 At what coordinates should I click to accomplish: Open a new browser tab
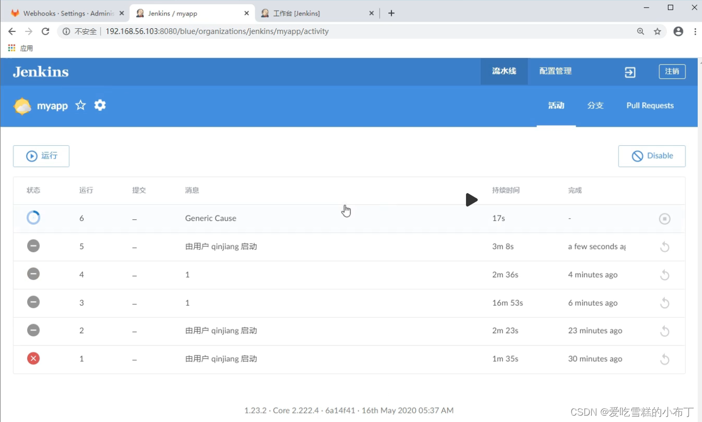(391, 13)
